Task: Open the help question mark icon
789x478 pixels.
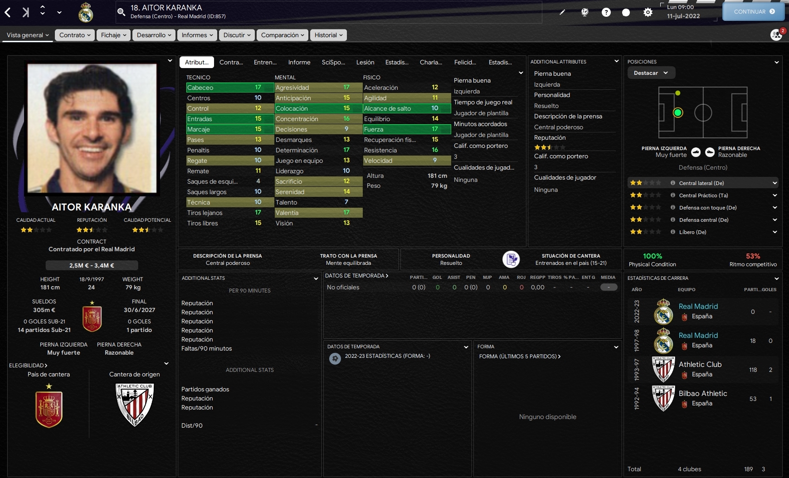Action: coord(606,12)
